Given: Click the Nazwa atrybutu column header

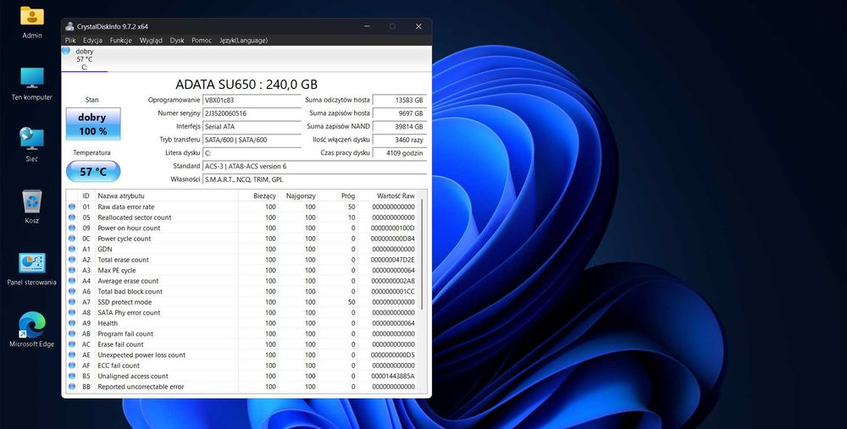Looking at the screenshot, I should pyautogui.click(x=166, y=195).
